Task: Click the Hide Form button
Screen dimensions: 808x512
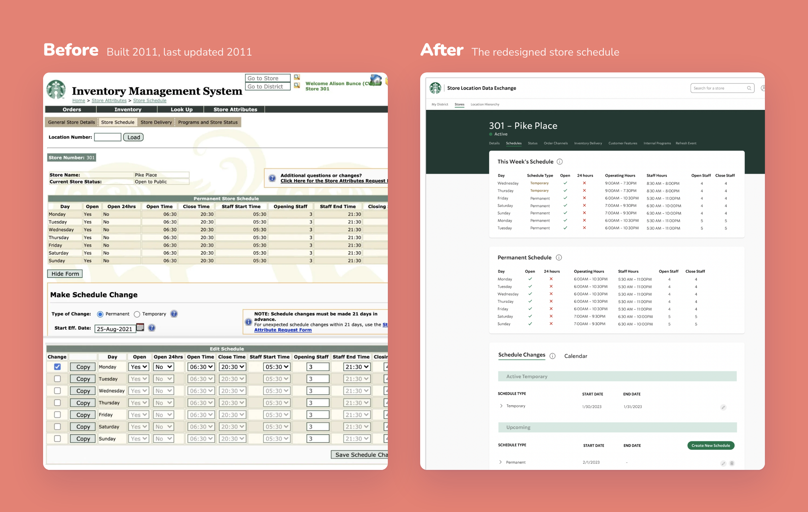Action: (65, 274)
